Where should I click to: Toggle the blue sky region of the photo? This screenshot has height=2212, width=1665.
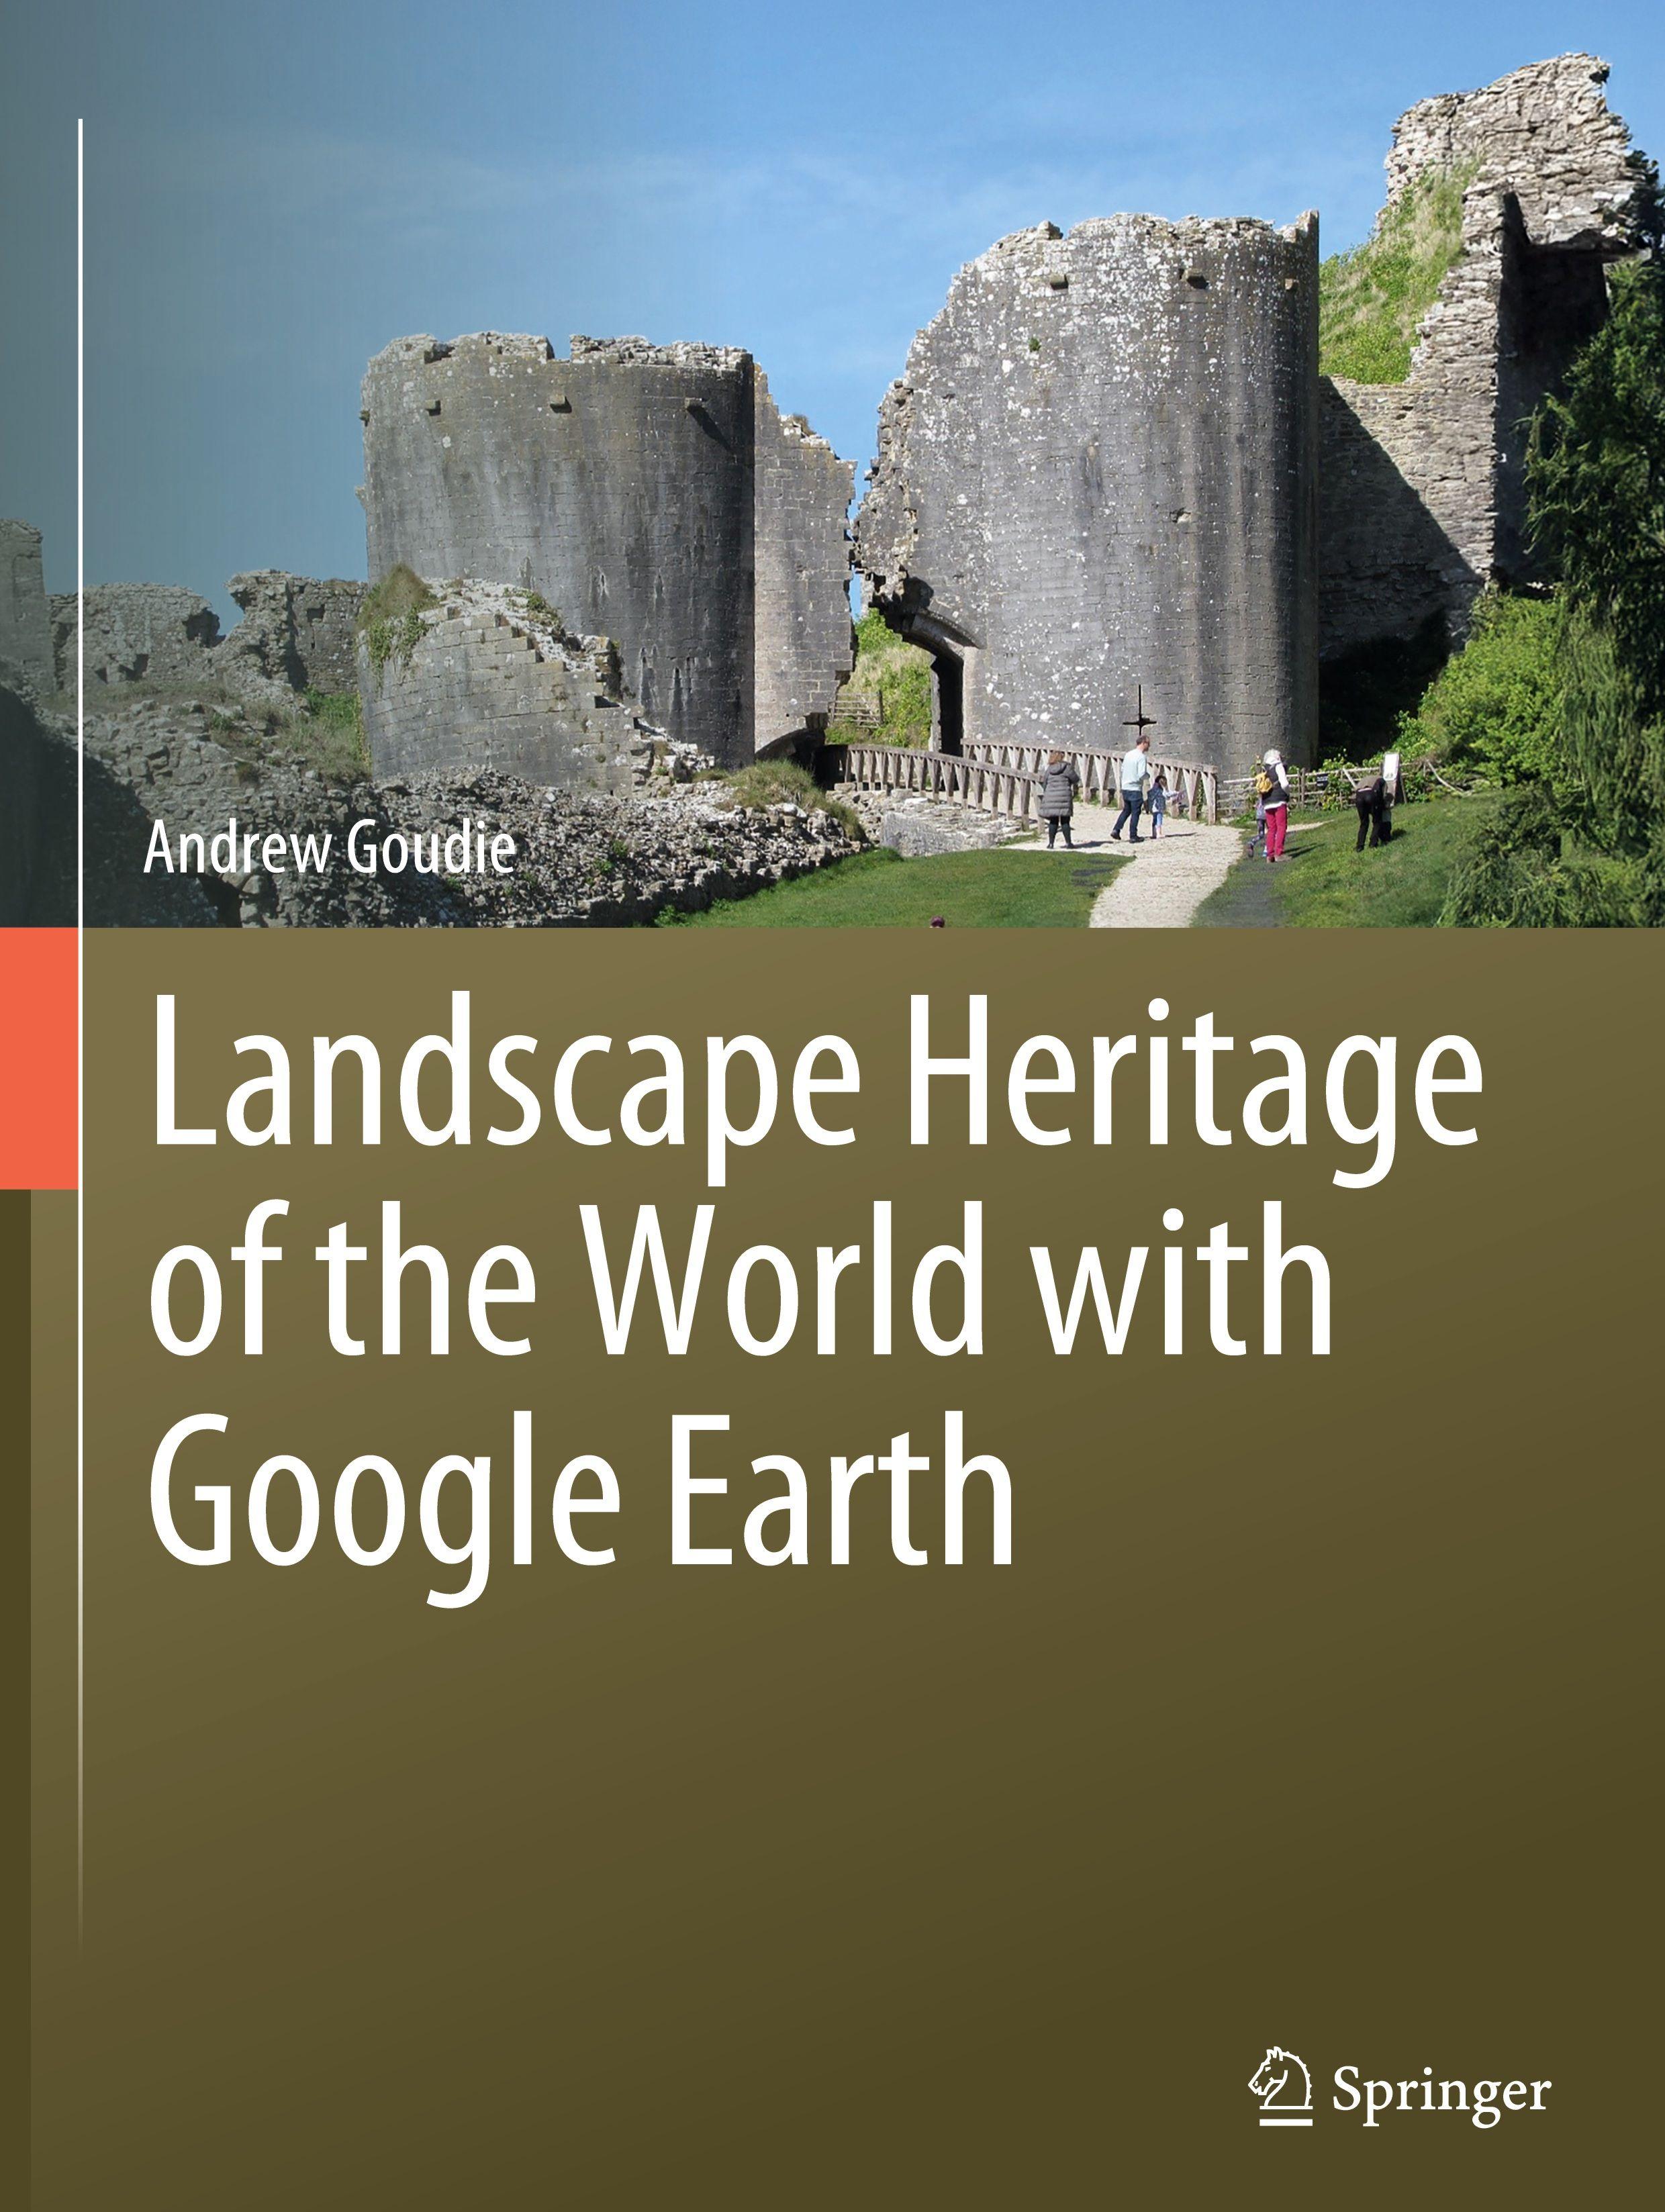pos(700,150)
